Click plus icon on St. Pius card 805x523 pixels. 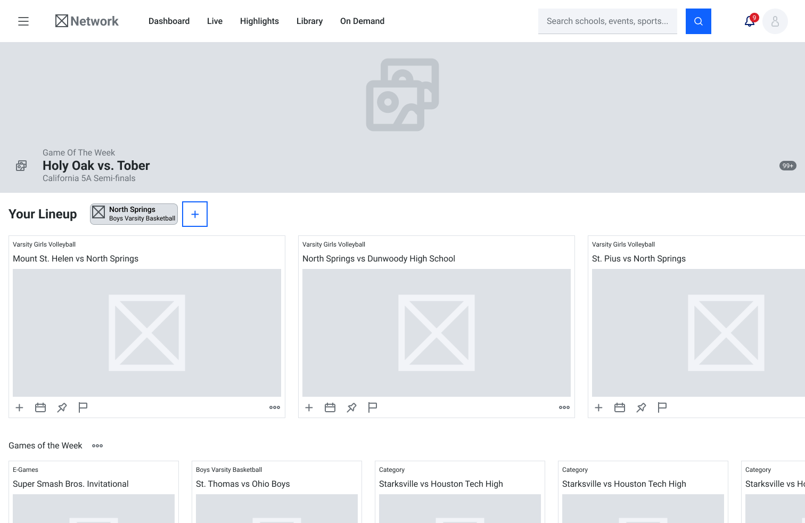[x=598, y=407]
